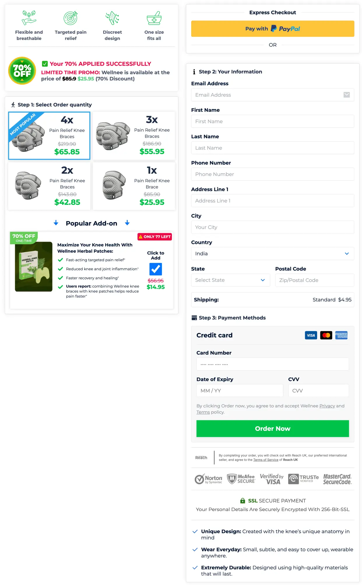This screenshot has height=586, width=362.
Task: Toggle the Click to Add checkbox
Action: pos(156,269)
